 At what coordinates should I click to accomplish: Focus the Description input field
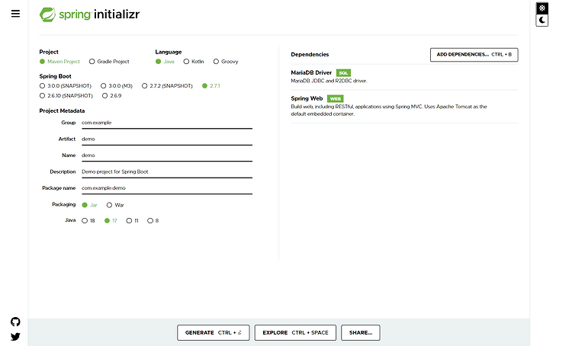(x=167, y=172)
